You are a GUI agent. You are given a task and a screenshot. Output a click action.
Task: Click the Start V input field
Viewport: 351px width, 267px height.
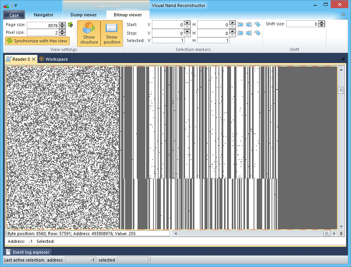pyautogui.click(x=168, y=25)
